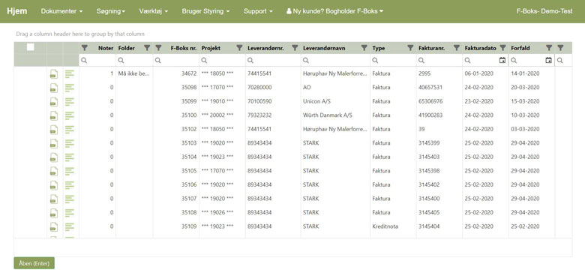Toggle the select-all checkbox in grid header
This screenshot has width=585, height=270.
click(x=31, y=47)
